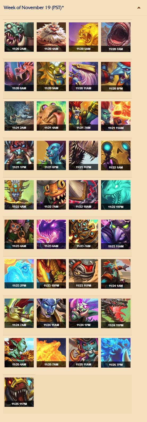Open the 11/20 2AM card thumbnail
Image resolution: width=147 pixels, height=422 pixels.
point(19,37)
